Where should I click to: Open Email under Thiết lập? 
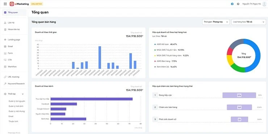pyautogui.click(x=11, y=116)
